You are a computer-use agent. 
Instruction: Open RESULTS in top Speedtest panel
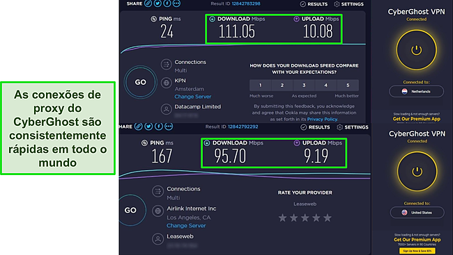(x=314, y=4)
